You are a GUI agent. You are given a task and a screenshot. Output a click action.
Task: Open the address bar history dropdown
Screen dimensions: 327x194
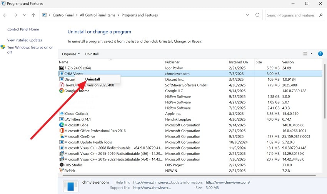pos(247,15)
